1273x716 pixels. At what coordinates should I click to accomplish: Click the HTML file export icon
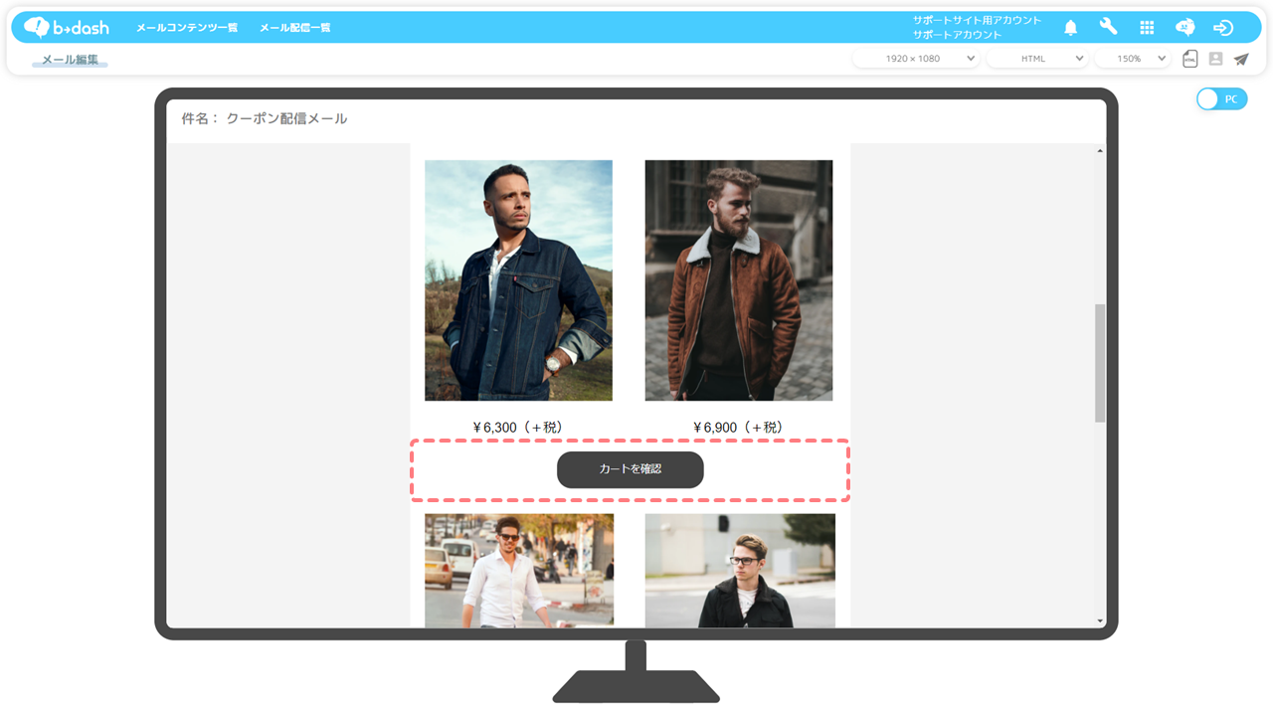coord(1189,59)
